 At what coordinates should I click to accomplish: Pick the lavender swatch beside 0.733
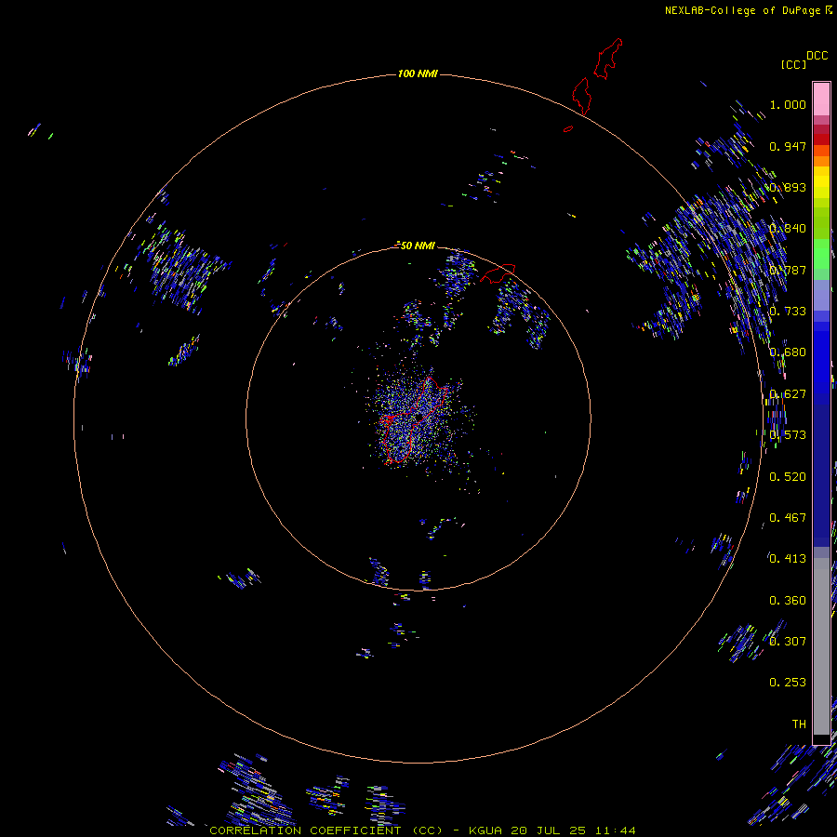821,297
